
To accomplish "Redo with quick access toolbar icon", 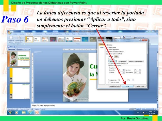I will 14,47.
